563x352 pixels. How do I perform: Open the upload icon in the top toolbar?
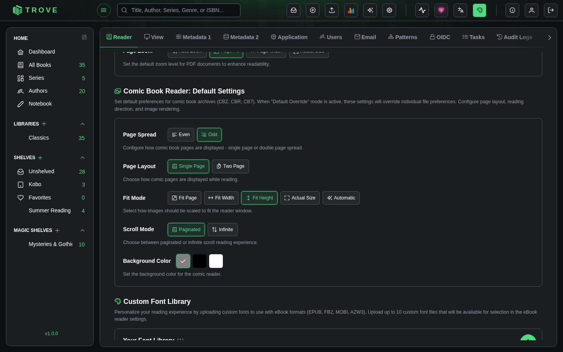point(332,10)
